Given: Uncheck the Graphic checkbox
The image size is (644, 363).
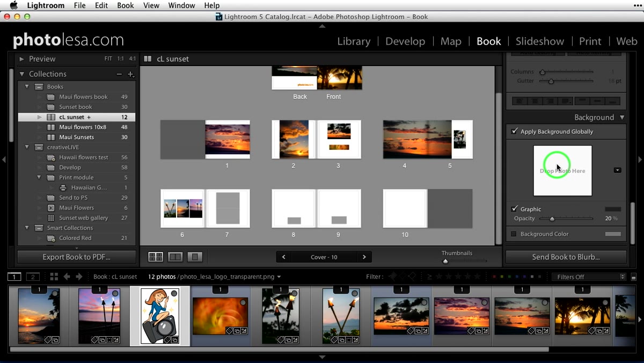Looking at the screenshot, I should tap(515, 209).
